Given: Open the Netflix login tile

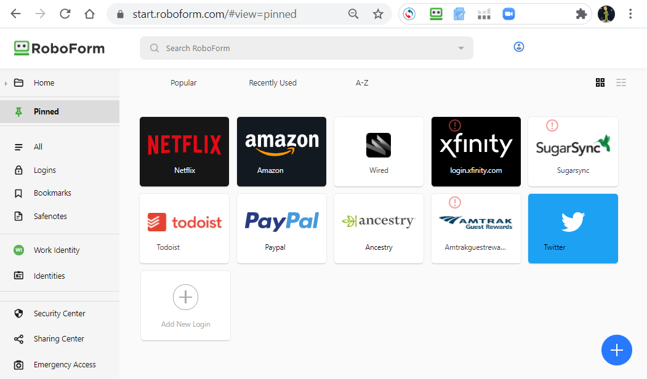Looking at the screenshot, I should coord(184,151).
